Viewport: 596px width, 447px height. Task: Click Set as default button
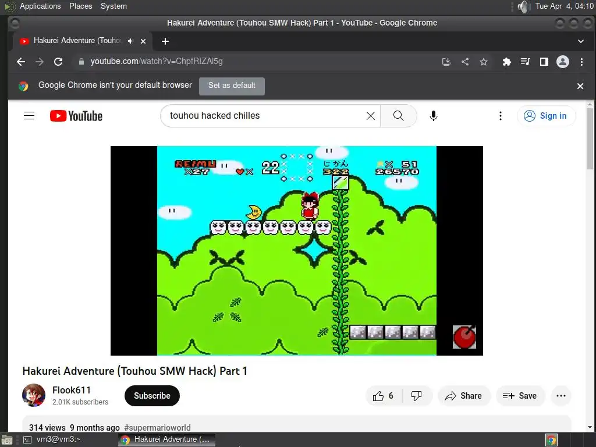[232, 86]
